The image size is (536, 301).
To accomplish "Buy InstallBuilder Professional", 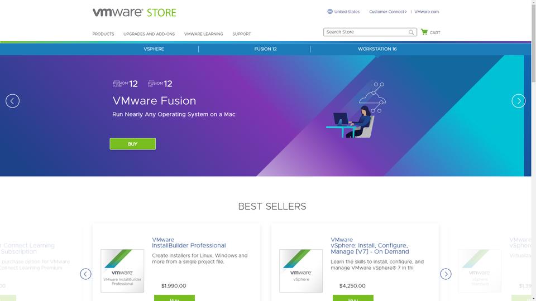I will pyautogui.click(x=174, y=298).
